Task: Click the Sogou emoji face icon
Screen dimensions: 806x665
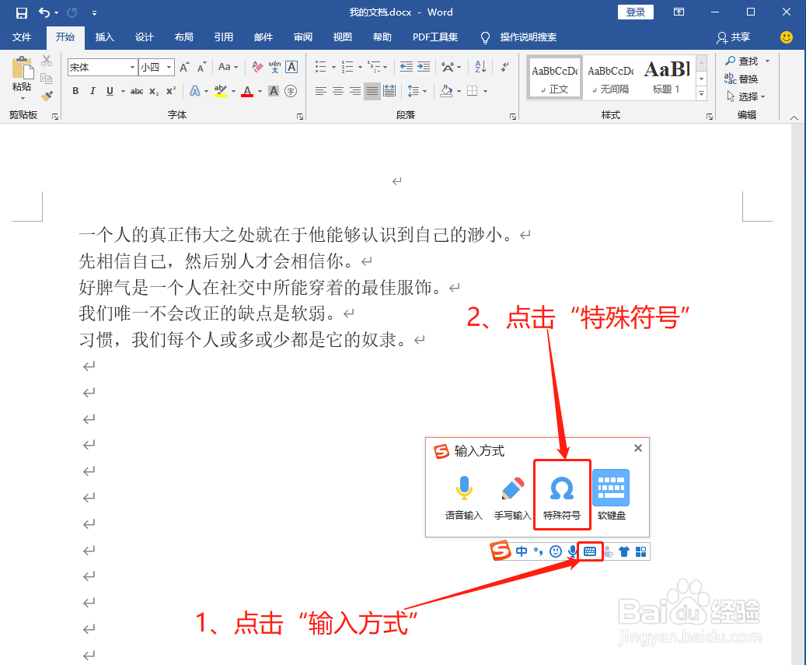Action: coord(556,551)
